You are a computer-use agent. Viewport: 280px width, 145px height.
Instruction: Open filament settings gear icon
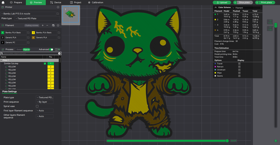point(58,25)
